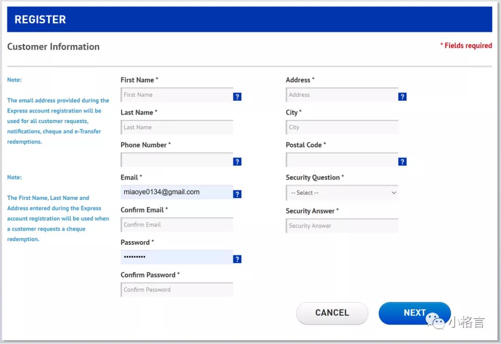This screenshot has height=344, width=501.
Task: Click the Email field with miaoye0134@gmail.com
Action: click(x=177, y=192)
